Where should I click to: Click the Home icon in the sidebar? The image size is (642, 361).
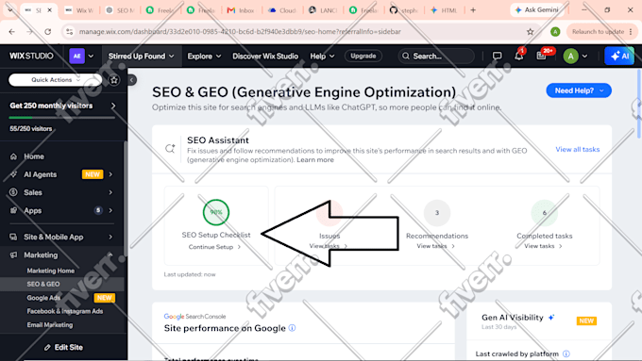[x=13, y=156]
